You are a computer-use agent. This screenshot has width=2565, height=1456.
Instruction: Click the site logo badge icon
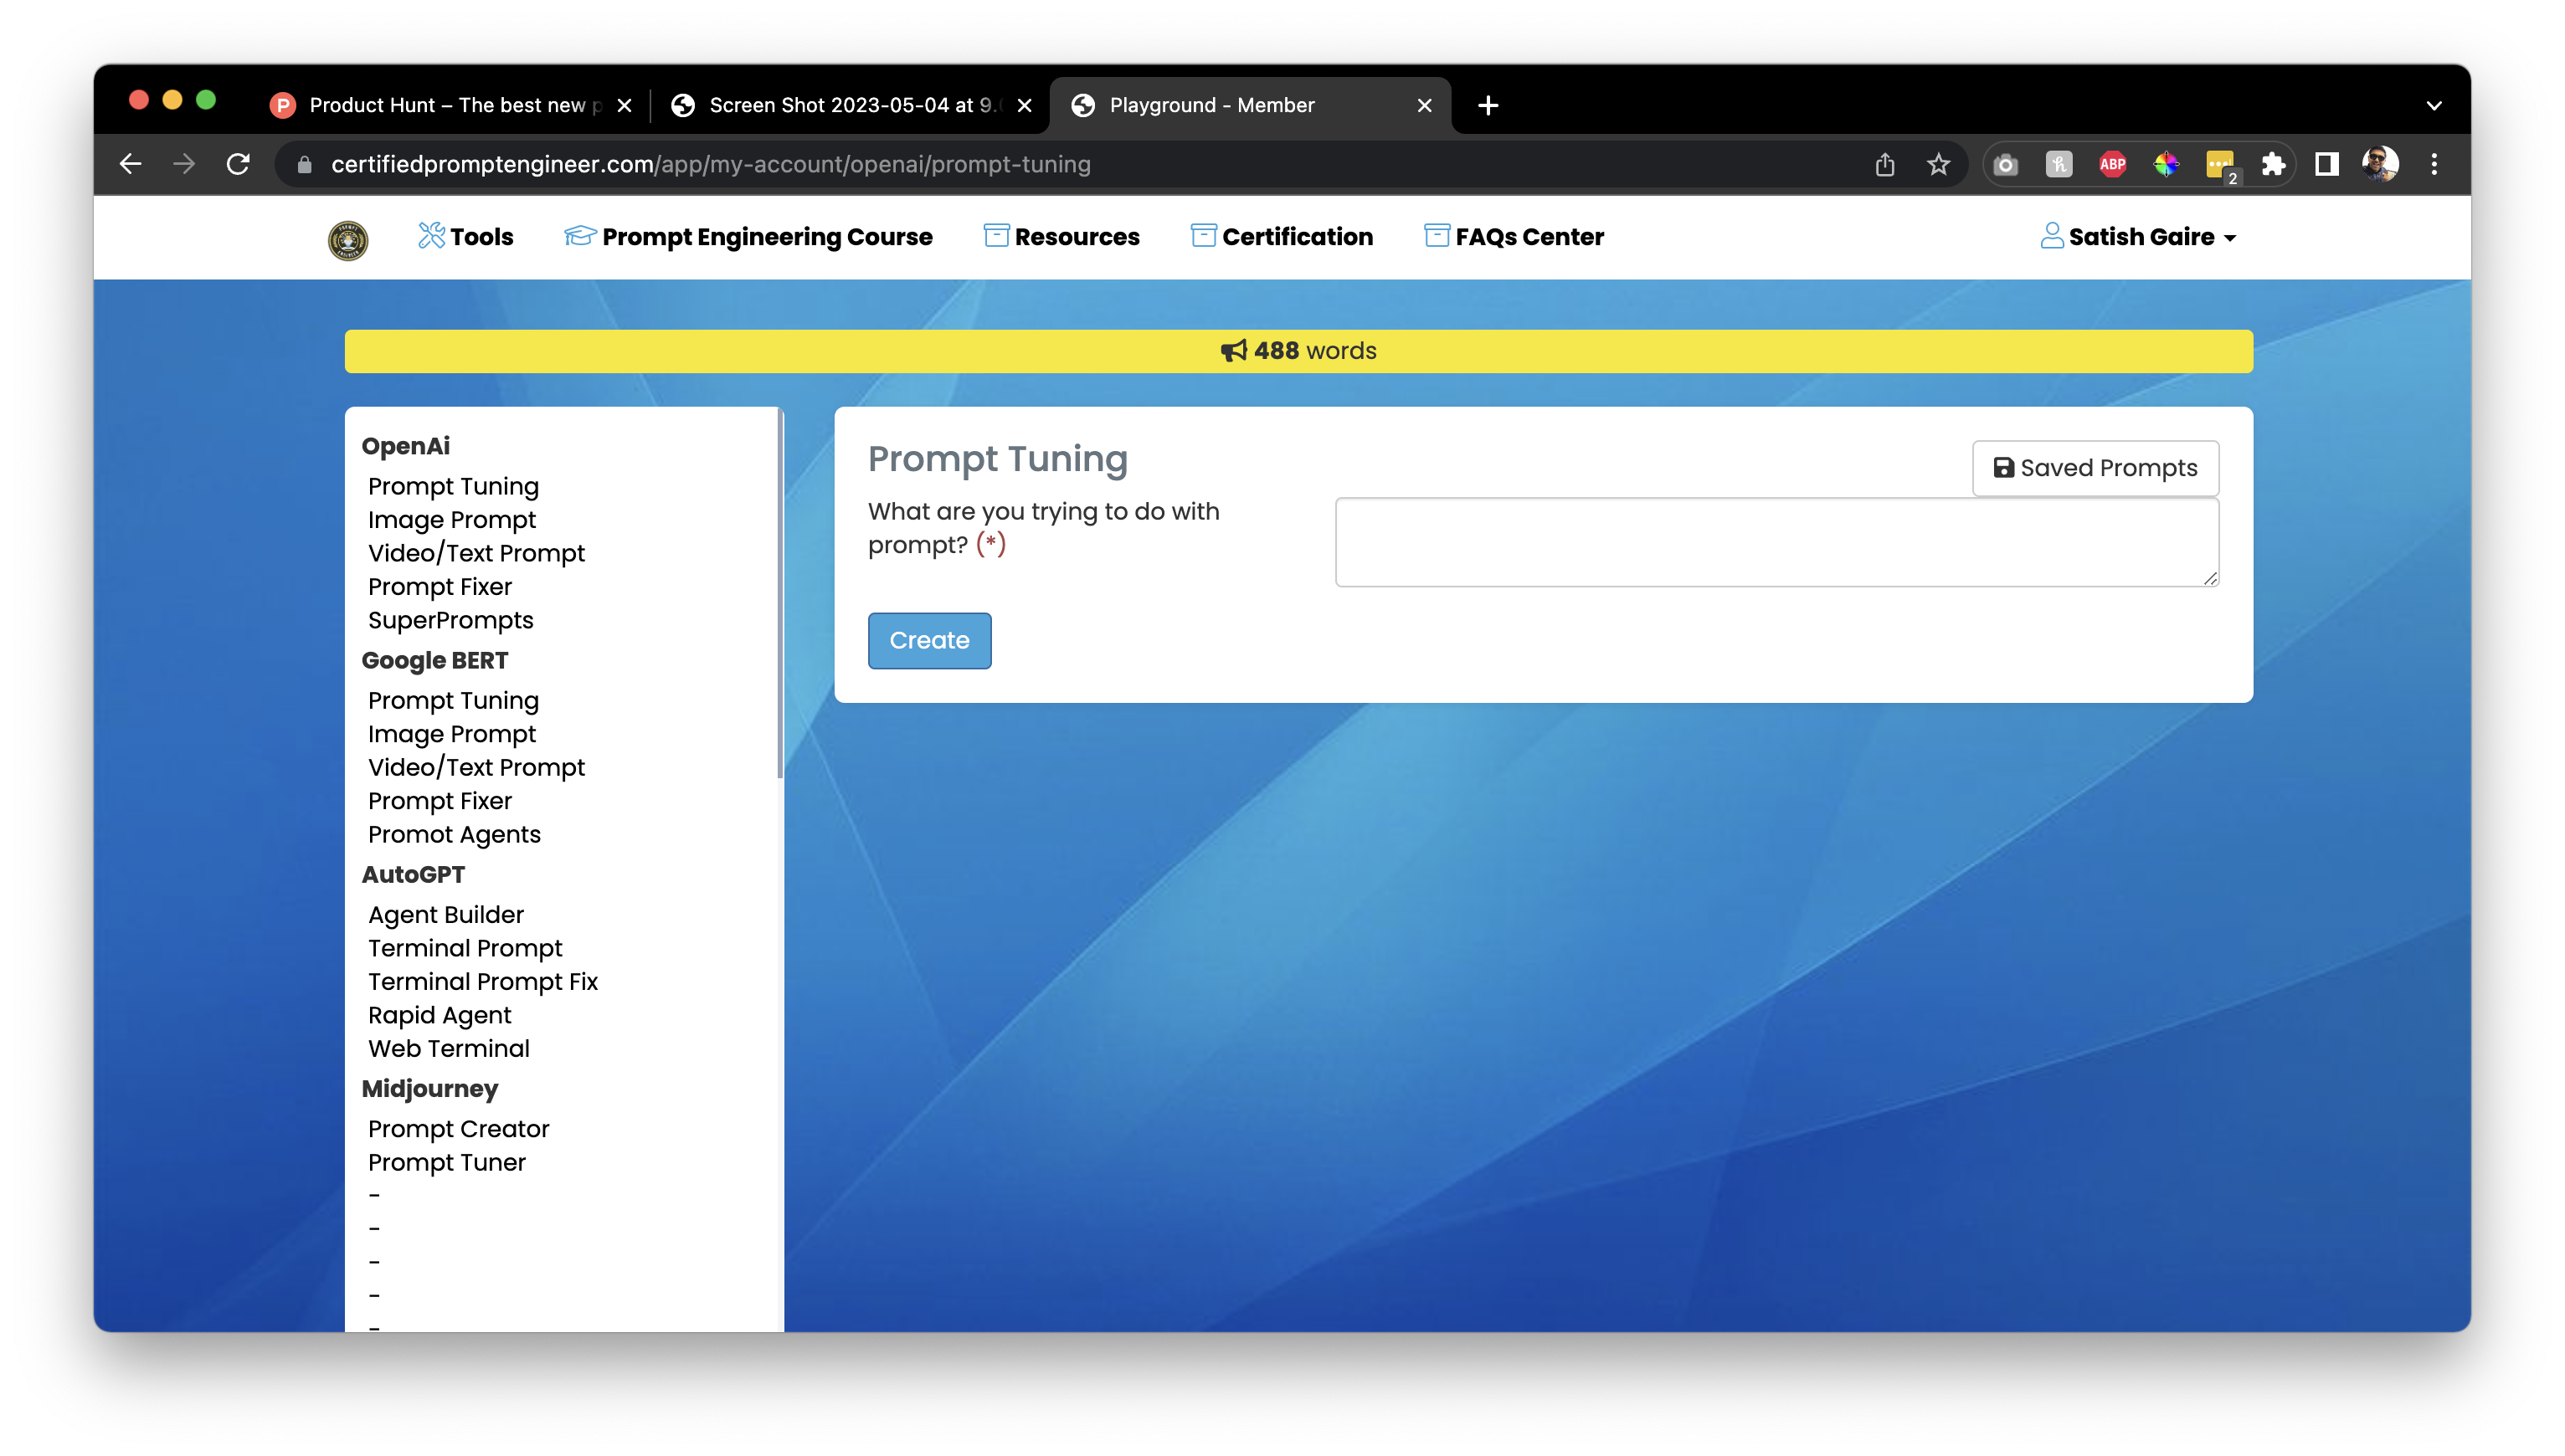pos(348,240)
